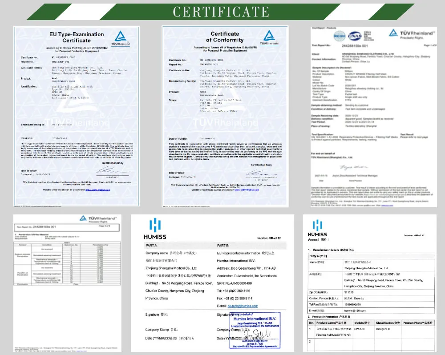Click 'Signature 签名:' label under Part A
445x355 pixels.
point(156,315)
